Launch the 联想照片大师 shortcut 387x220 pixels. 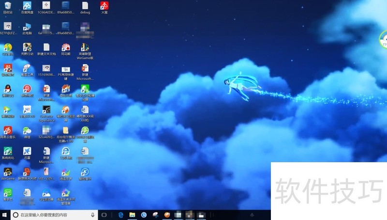click(27, 174)
